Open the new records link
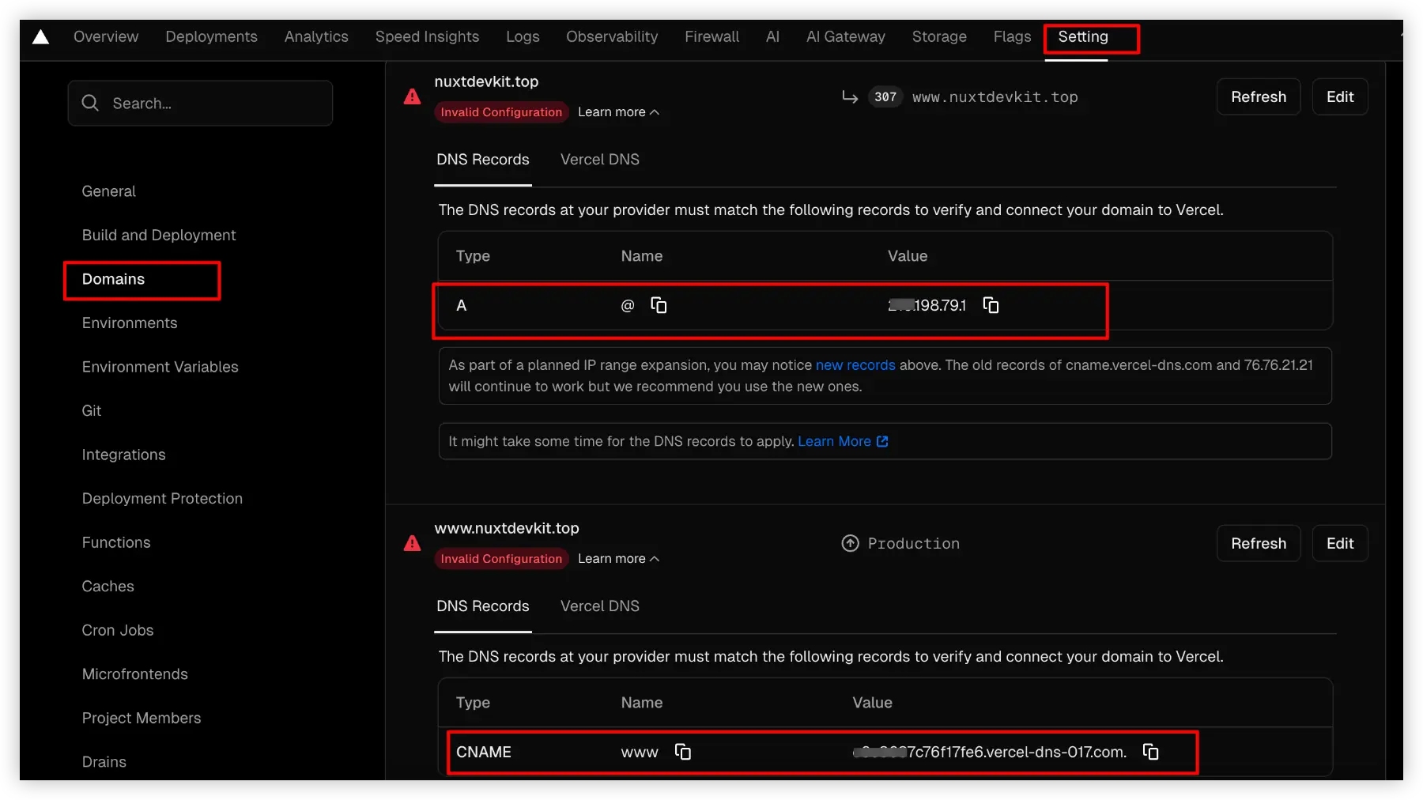 [x=855, y=365]
